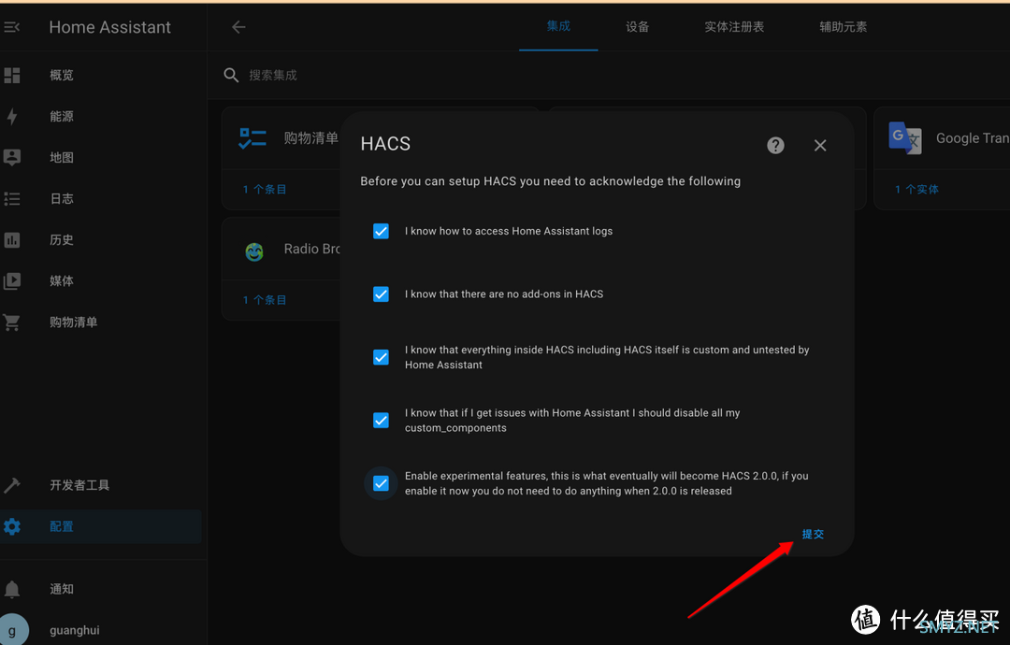This screenshot has height=645, width=1010.
Task: Click the shopping list integration checklist icon
Action: pos(252,137)
